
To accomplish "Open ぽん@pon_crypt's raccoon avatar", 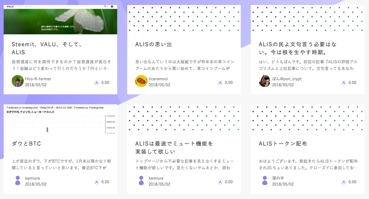I will tap(265, 81).
